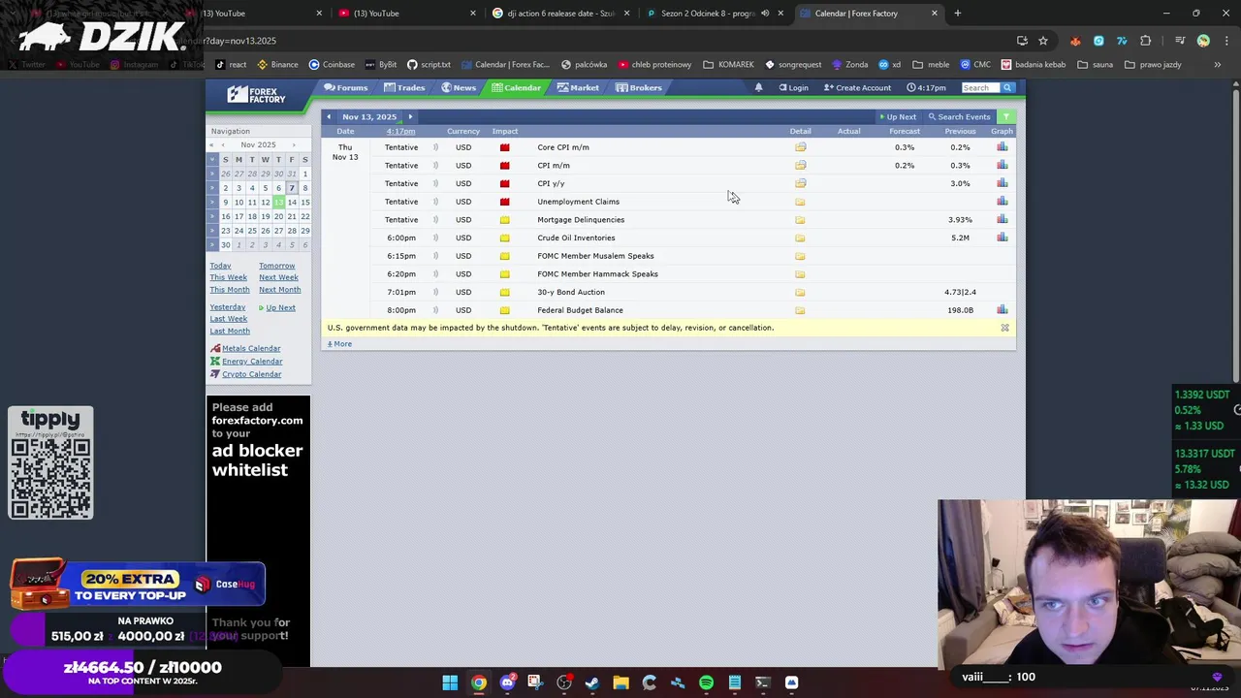Image resolution: width=1241 pixels, height=698 pixels.
Task: Show graph for Unemployment Claims
Action: 1002,202
